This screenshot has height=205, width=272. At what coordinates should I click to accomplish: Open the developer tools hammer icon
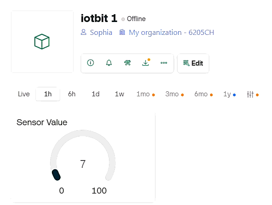(127, 63)
